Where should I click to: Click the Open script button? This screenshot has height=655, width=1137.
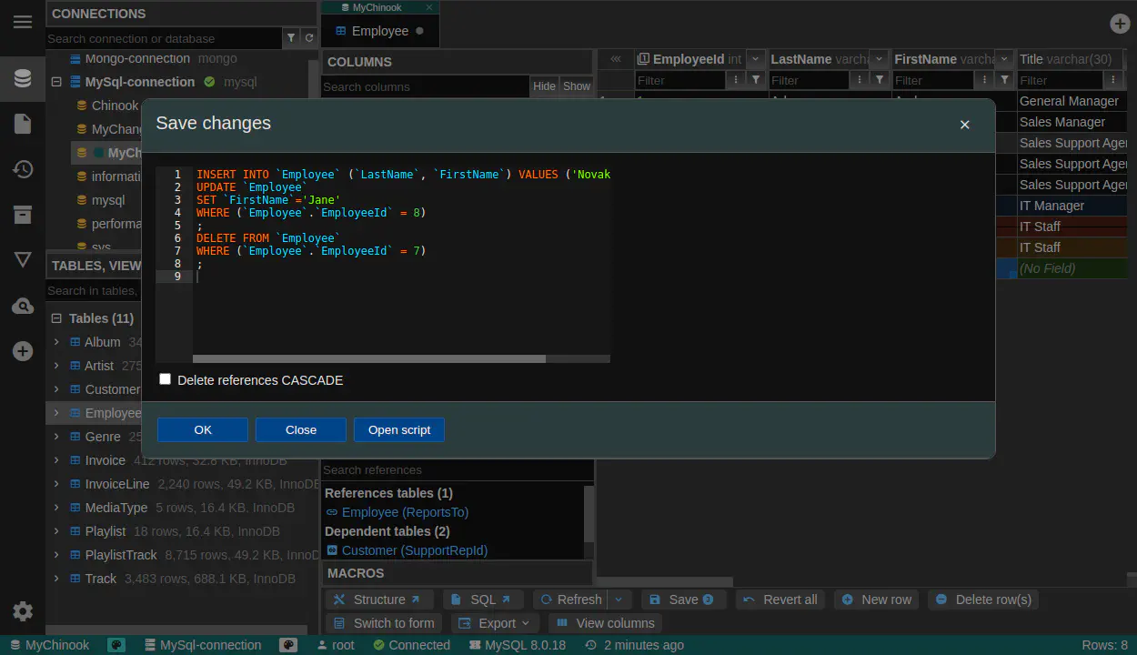coord(399,430)
